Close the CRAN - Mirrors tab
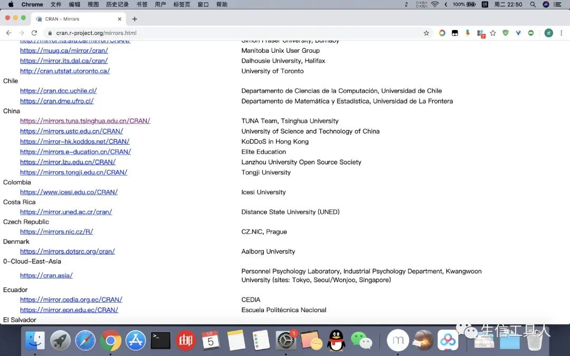 [x=120, y=19]
